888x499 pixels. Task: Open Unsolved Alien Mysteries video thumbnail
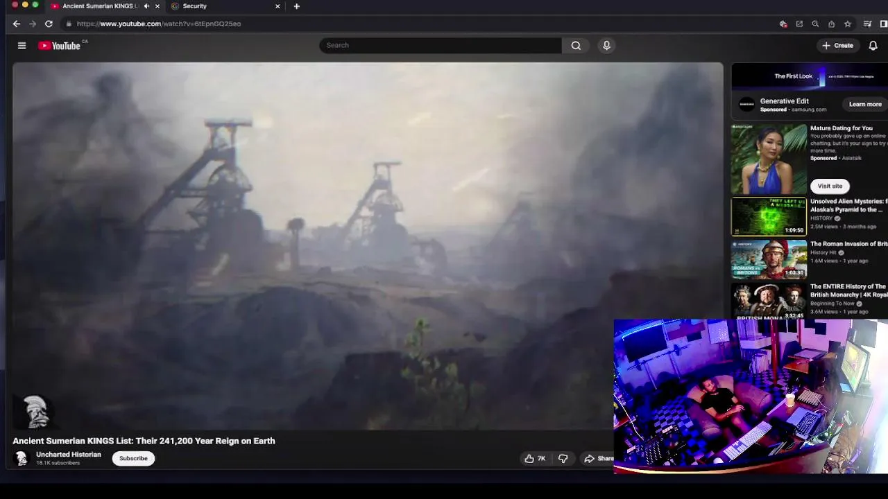click(x=769, y=216)
